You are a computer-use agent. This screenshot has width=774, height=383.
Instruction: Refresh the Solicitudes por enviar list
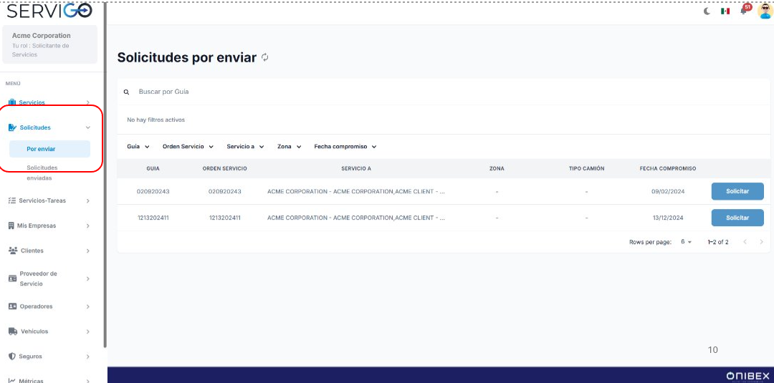click(x=265, y=57)
